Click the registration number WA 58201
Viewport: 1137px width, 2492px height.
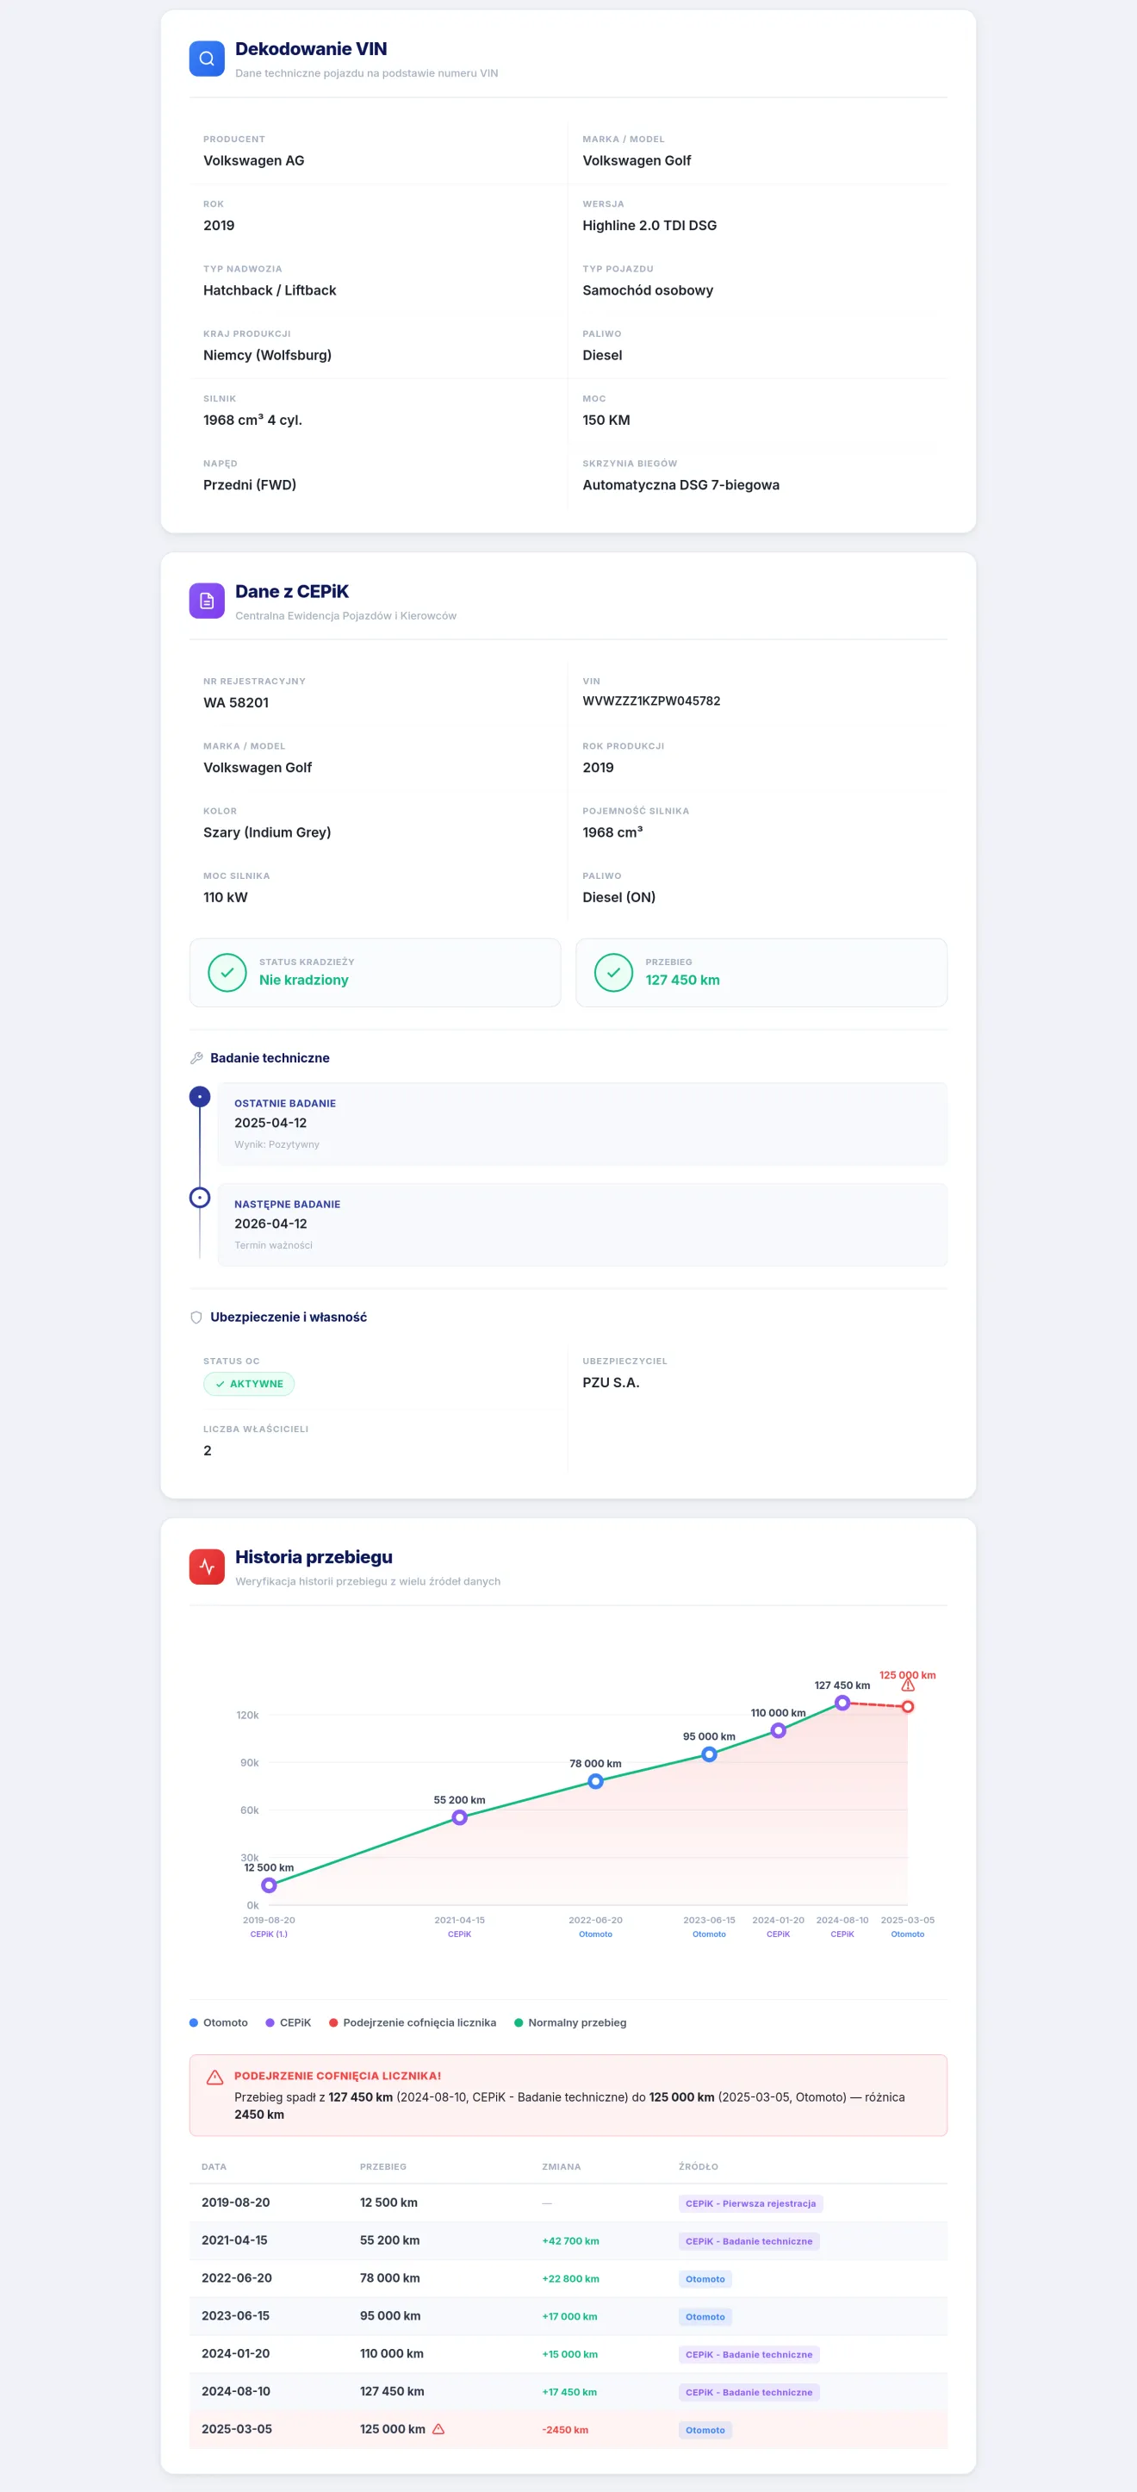coord(236,702)
